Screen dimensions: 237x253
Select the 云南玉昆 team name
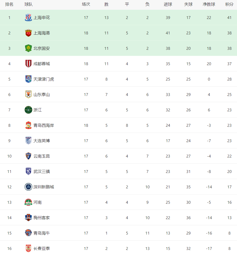tap(42, 156)
